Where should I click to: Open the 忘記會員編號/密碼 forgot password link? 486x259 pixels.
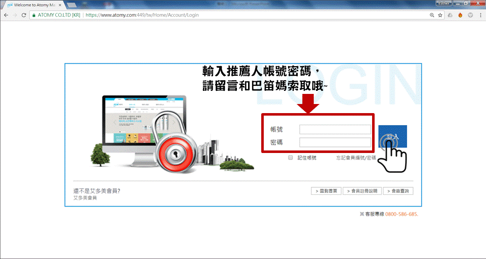click(356, 158)
